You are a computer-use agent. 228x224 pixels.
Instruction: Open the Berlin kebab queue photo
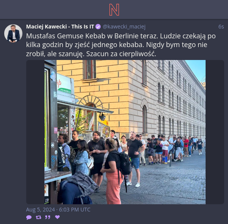point(125,132)
